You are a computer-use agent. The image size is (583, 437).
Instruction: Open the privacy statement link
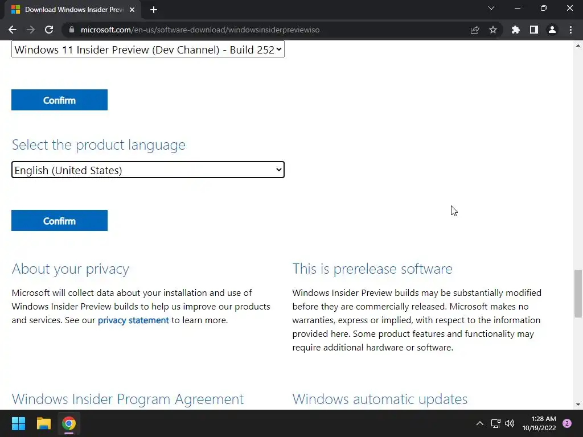(133, 320)
